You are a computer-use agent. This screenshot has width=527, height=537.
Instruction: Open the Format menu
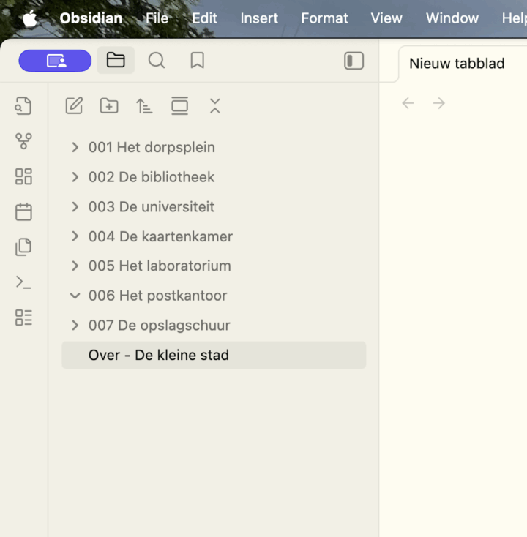tap(324, 18)
